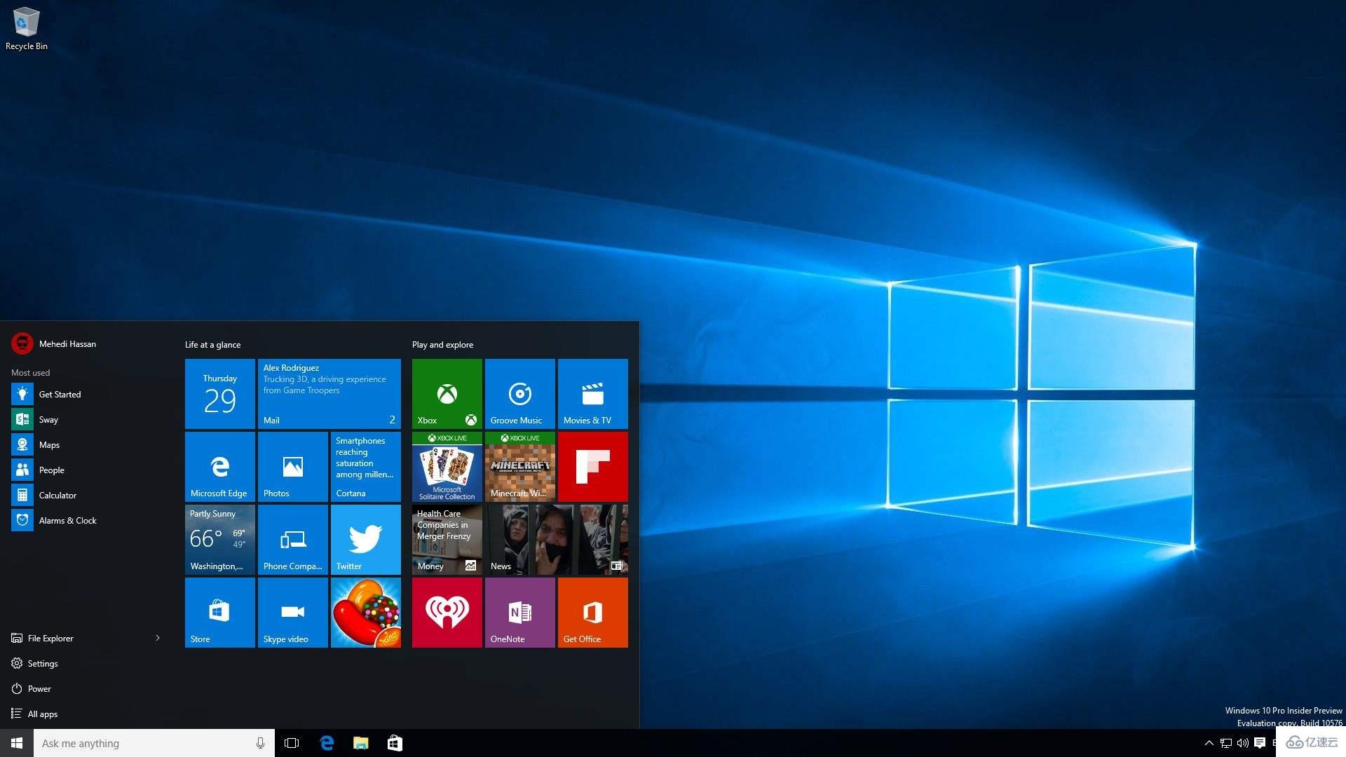
Task: Click the Mehedi Hassan user account
Action: [54, 343]
